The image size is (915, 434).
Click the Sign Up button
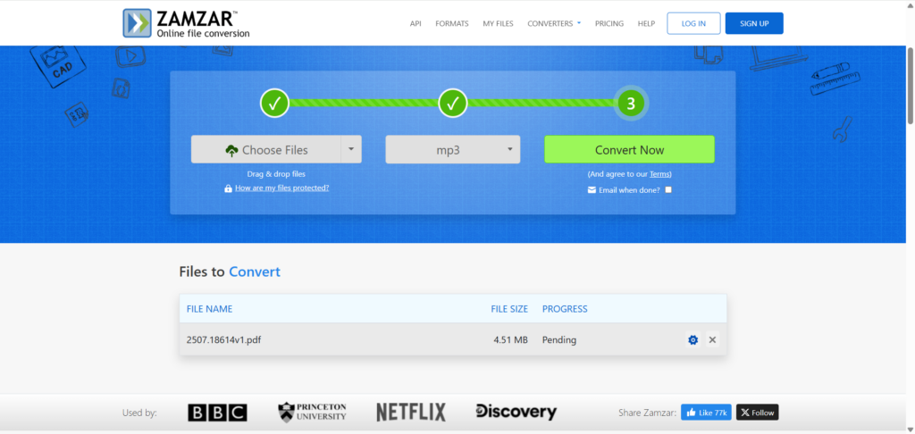[754, 23]
